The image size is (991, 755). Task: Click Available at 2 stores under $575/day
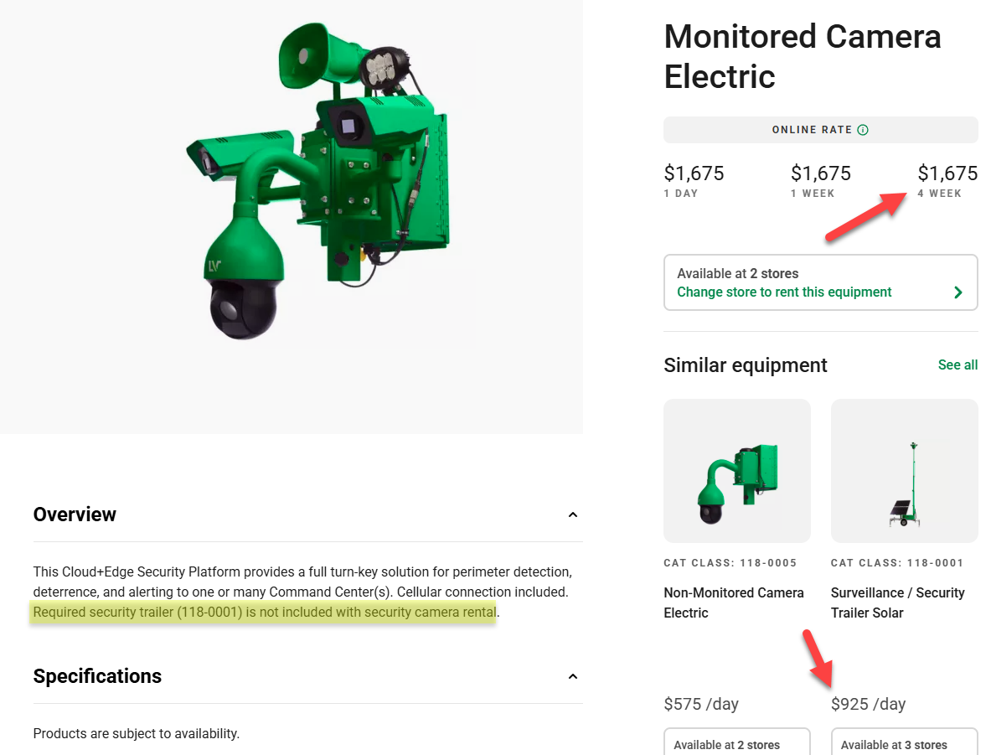pyautogui.click(x=737, y=742)
